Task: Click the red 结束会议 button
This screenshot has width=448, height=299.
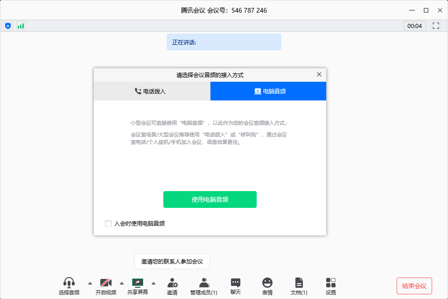Action: (x=414, y=286)
